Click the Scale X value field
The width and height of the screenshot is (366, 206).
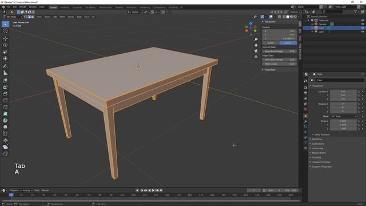tap(343, 121)
